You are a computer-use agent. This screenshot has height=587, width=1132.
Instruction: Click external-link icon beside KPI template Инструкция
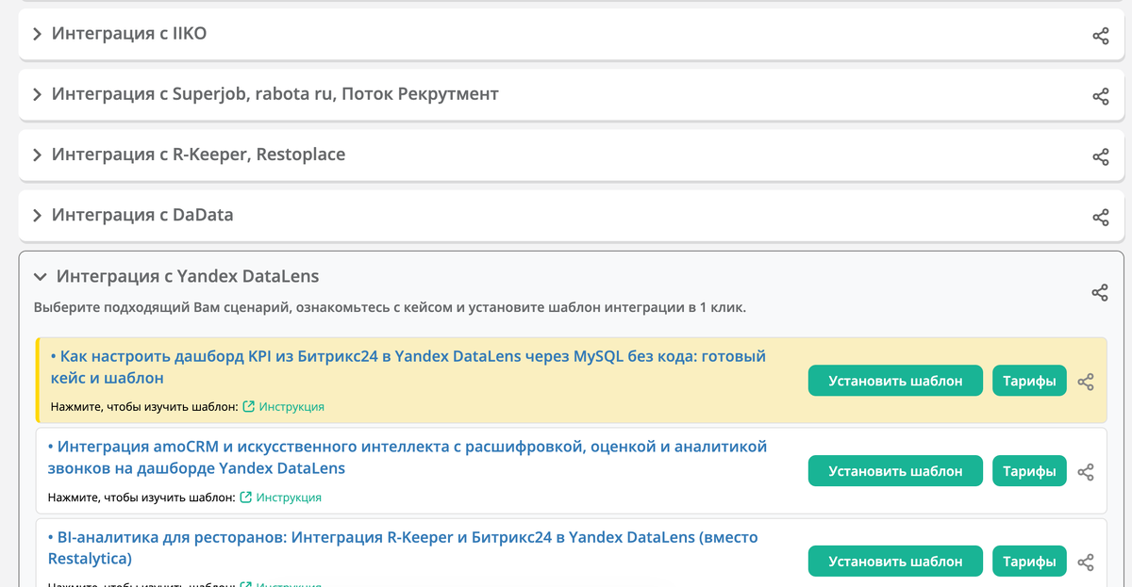pos(249,407)
